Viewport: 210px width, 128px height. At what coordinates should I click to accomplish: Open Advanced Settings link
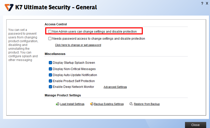pyautogui.click(x=115, y=87)
